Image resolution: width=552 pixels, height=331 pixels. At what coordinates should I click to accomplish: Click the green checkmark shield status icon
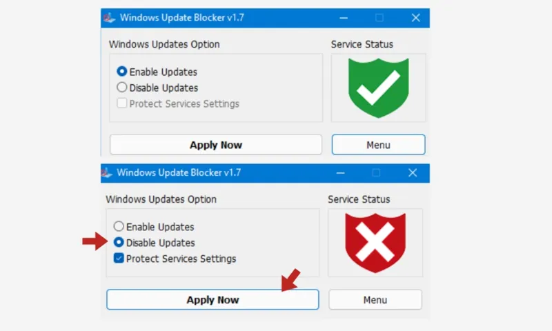(378, 88)
